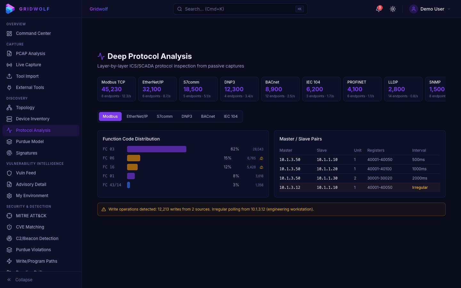Viewport: 461px width, 288px height.
Task: Select the C2/Beacon Detection target icon
Action: tap(9, 238)
